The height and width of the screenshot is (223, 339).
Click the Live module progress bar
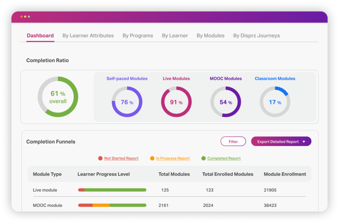[112, 190]
